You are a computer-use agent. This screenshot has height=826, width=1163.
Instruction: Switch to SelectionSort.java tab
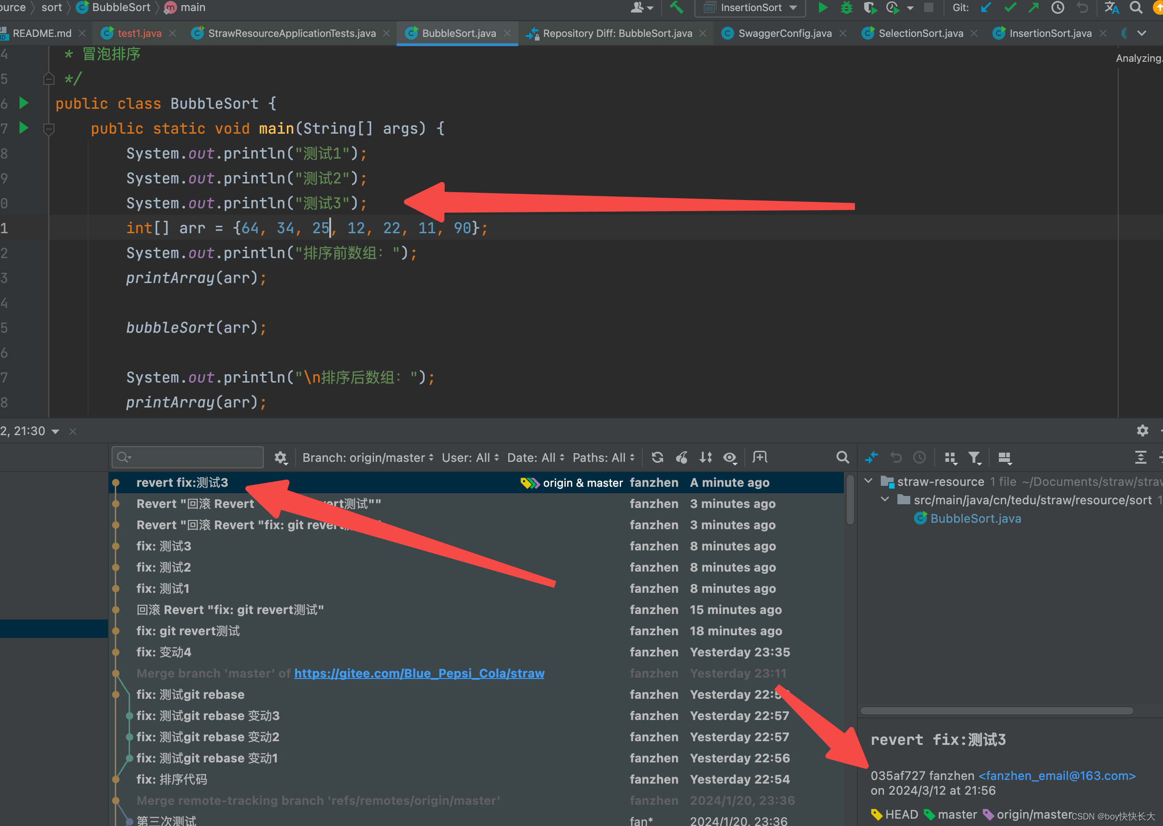point(920,33)
